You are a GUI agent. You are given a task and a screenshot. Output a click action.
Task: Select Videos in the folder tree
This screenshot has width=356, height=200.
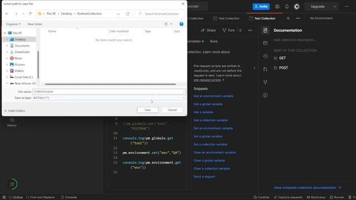19,71
